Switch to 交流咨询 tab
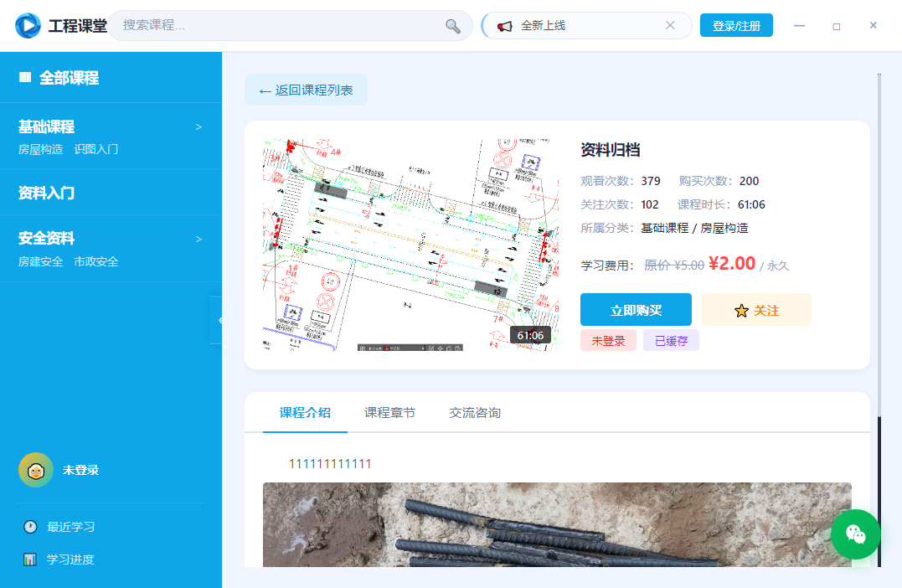The image size is (902, 588). click(475, 412)
